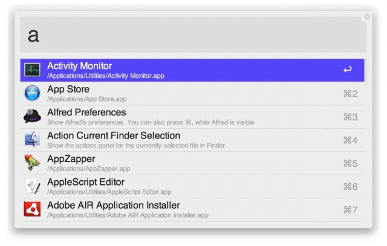Click the Activity Monitor app icon
The height and width of the screenshot is (246, 387).
(33, 70)
